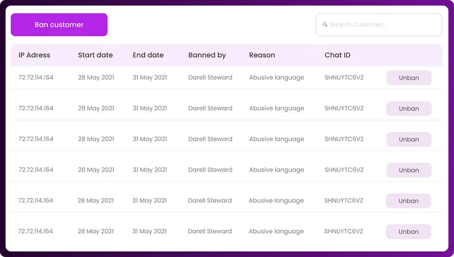
Task: Select the Banned by column header
Action: (x=207, y=55)
